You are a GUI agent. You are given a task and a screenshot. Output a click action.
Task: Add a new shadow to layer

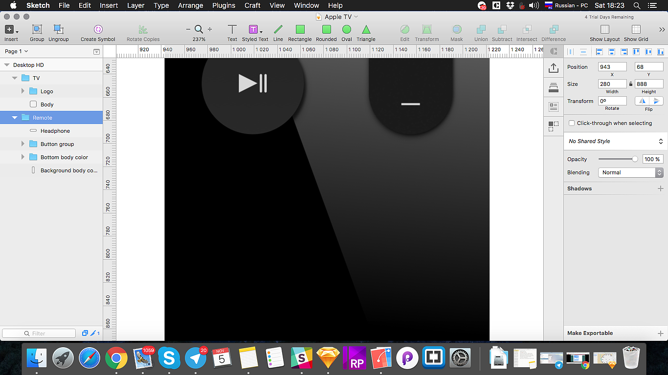click(660, 188)
